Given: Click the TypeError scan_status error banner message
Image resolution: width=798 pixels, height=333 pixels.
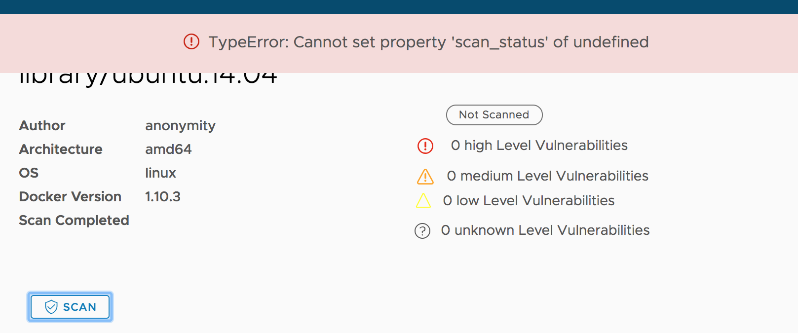Looking at the screenshot, I should (x=429, y=42).
